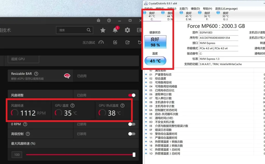The width and height of the screenshot is (265, 164).
Task: Open AMD Software settings gear
Action: click(x=127, y=30)
